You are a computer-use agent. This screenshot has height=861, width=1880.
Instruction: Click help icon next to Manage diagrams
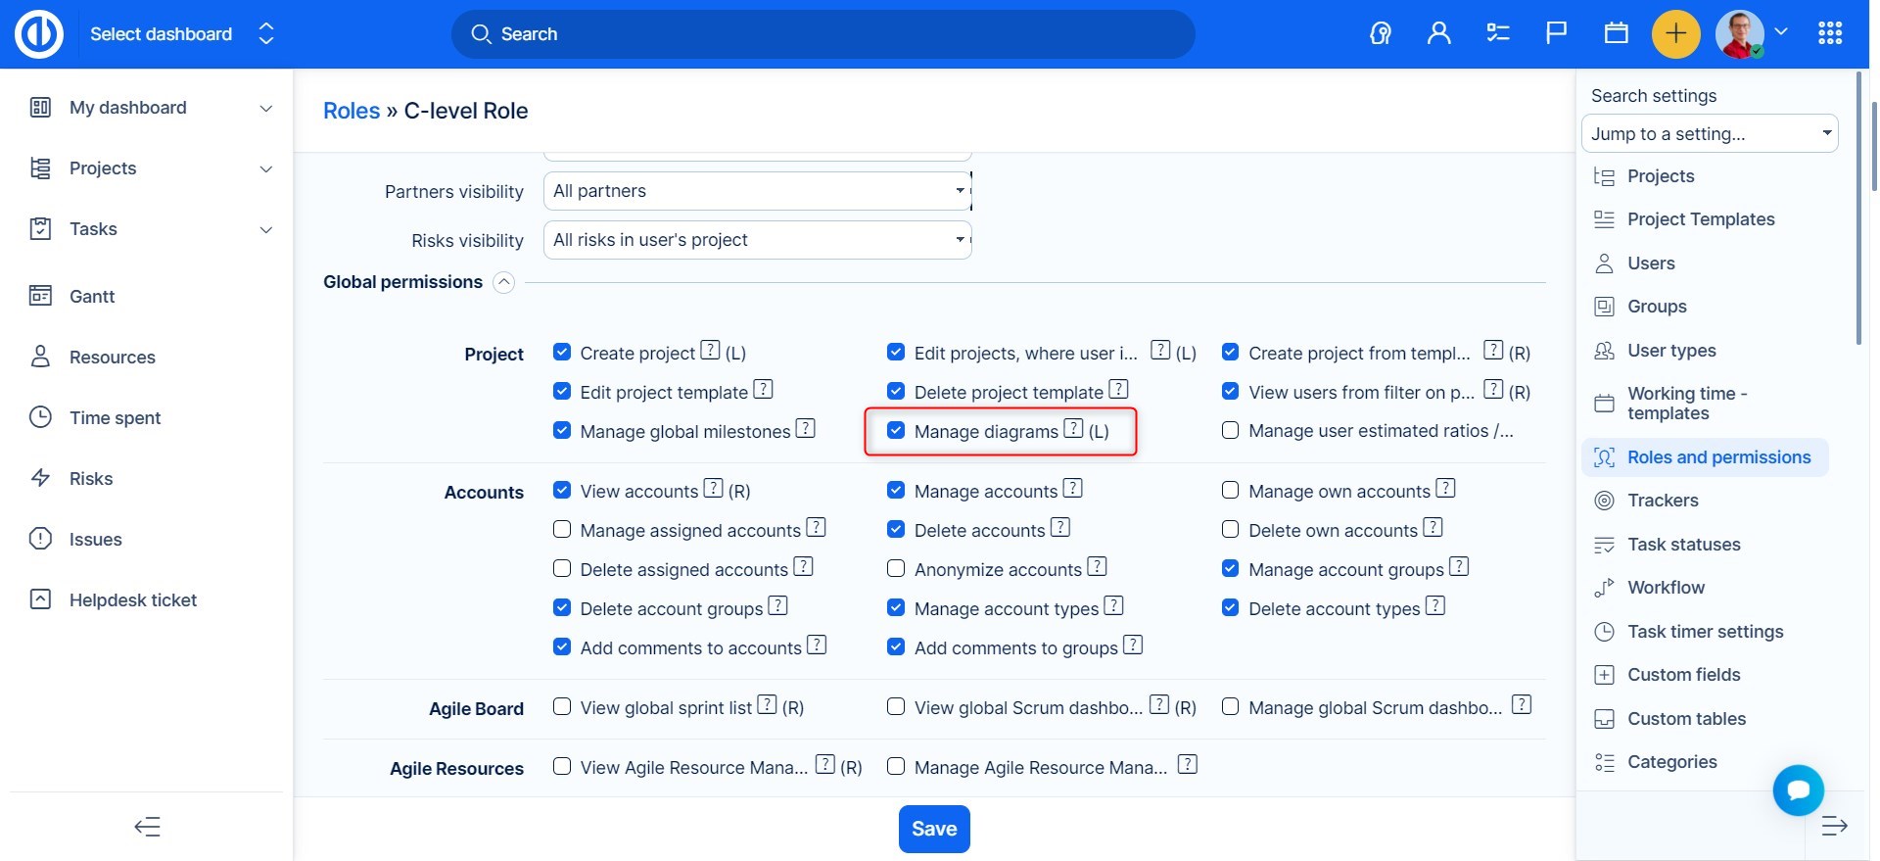coord(1073,429)
